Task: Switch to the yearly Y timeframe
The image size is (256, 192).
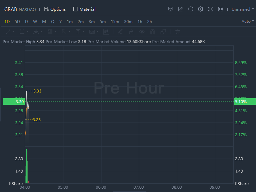Action: coord(60,22)
